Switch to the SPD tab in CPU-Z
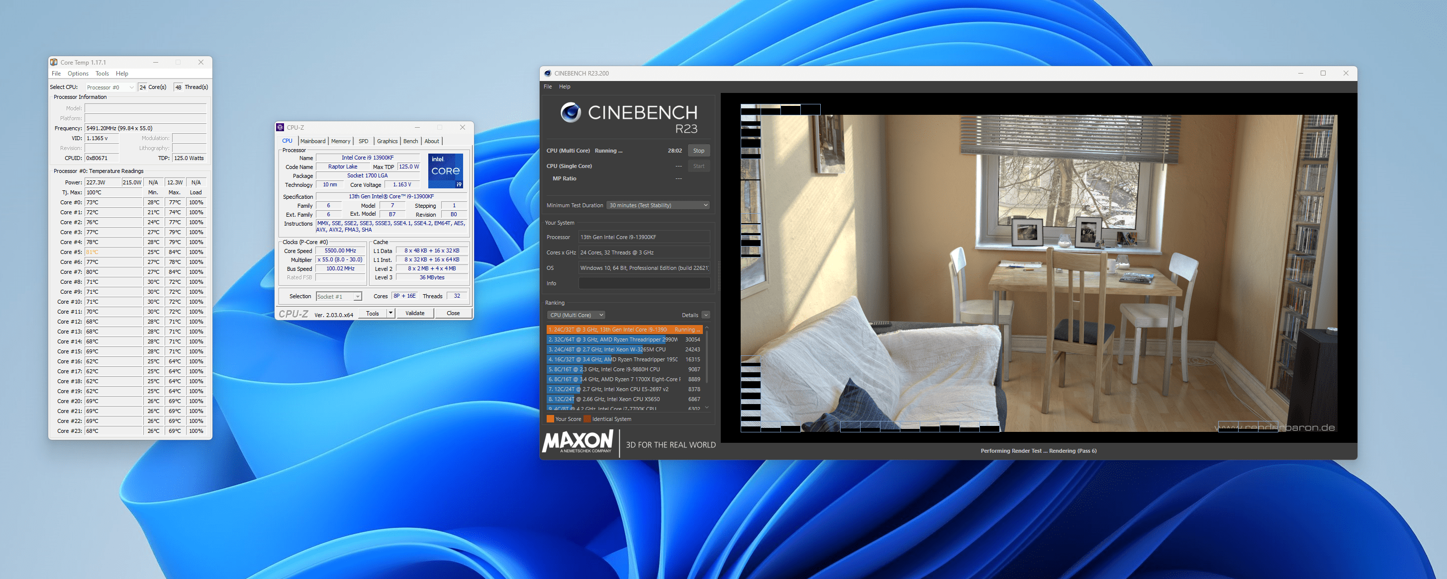This screenshot has height=579, width=1447. click(364, 141)
